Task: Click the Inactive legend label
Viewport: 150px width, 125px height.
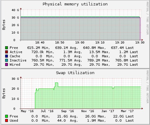Action: pyautogui.click(x=18, y=60)
